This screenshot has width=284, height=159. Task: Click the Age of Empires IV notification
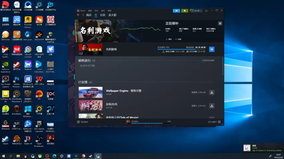(263, 148)
